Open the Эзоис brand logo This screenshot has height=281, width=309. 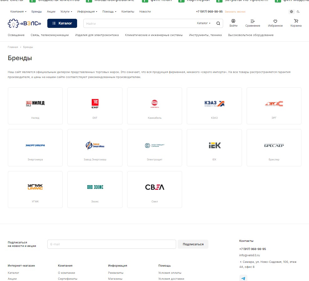coord(95,187)
